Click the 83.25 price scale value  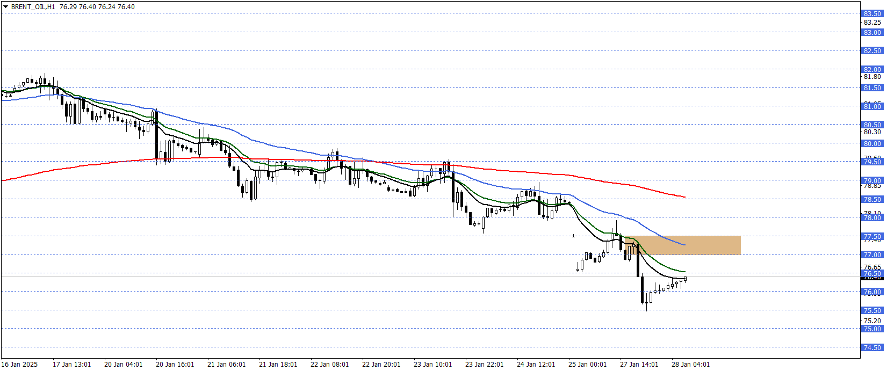872,23
